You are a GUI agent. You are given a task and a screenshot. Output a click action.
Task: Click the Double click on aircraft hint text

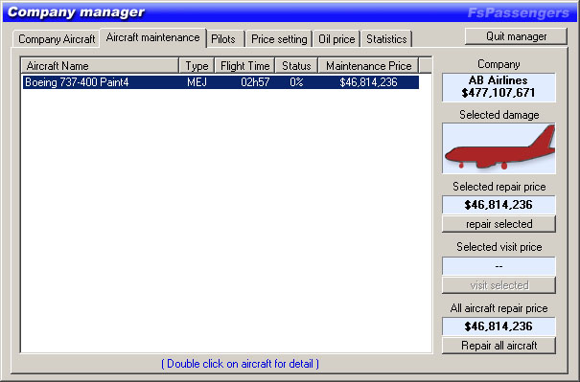click(240, 364)
